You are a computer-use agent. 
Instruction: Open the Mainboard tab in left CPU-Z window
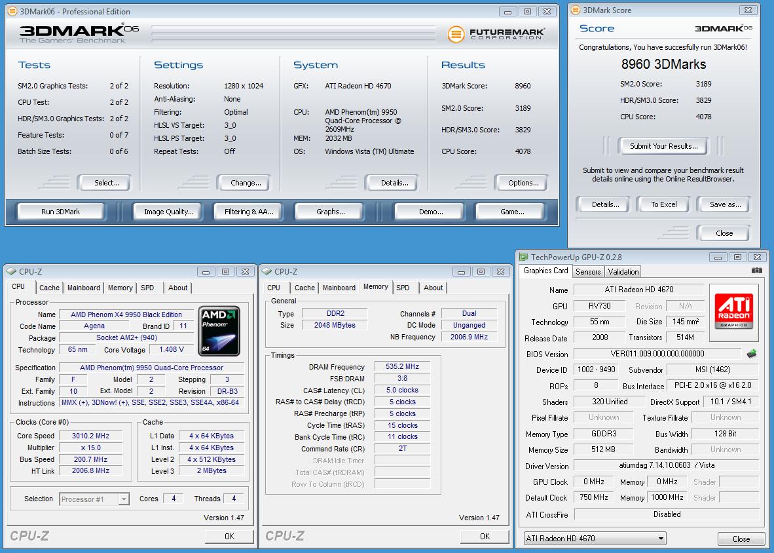click(x=83, y=288)
